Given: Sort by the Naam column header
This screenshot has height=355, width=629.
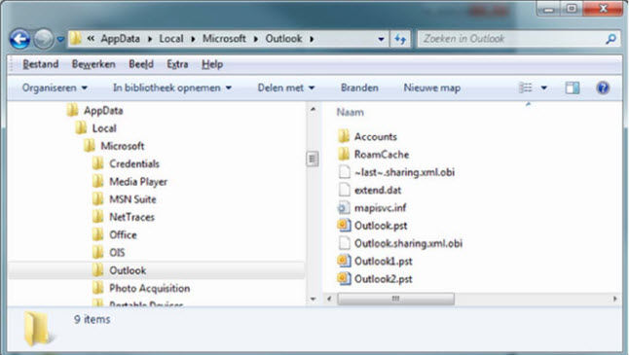Looking at the screenshot, I should (351, 112).
